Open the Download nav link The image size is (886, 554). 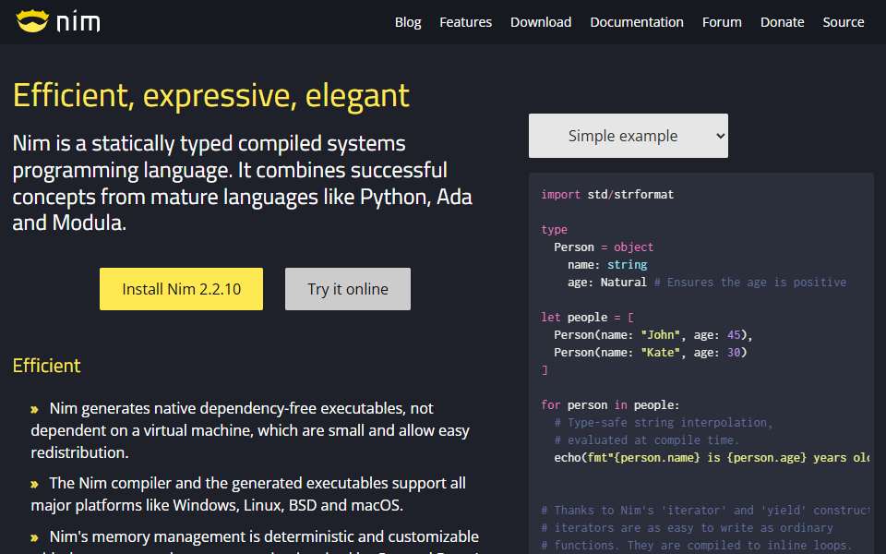[541, 22]
